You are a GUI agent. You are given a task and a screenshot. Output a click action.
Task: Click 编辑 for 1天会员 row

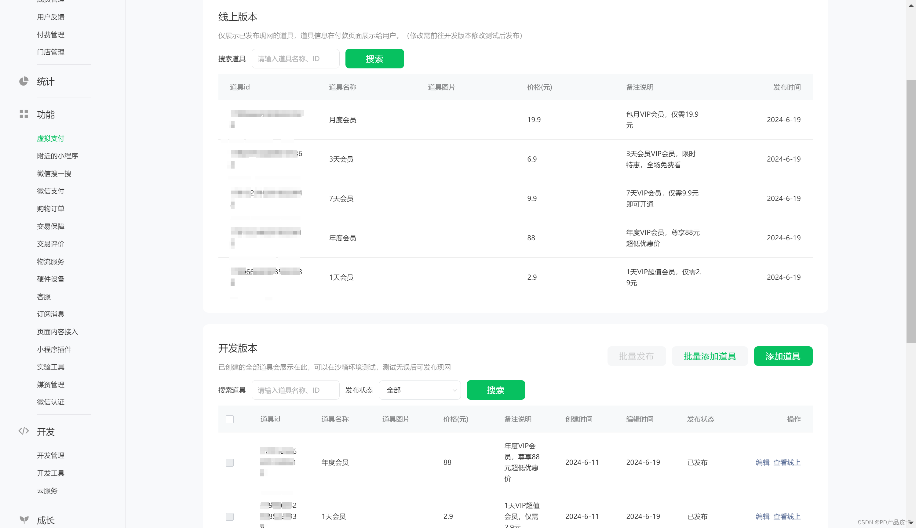tap(763, 517)
